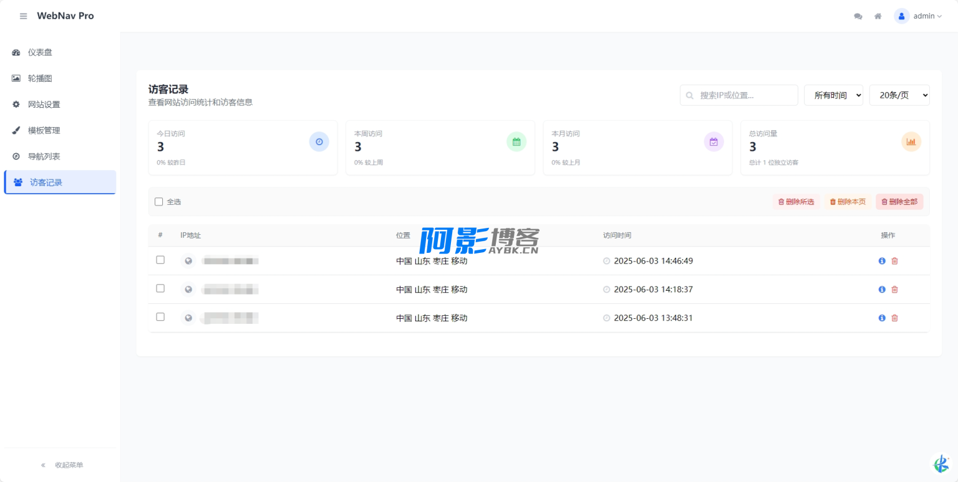Go to 仪表盘 dashboard in sidebar

[x=40, y=52]
